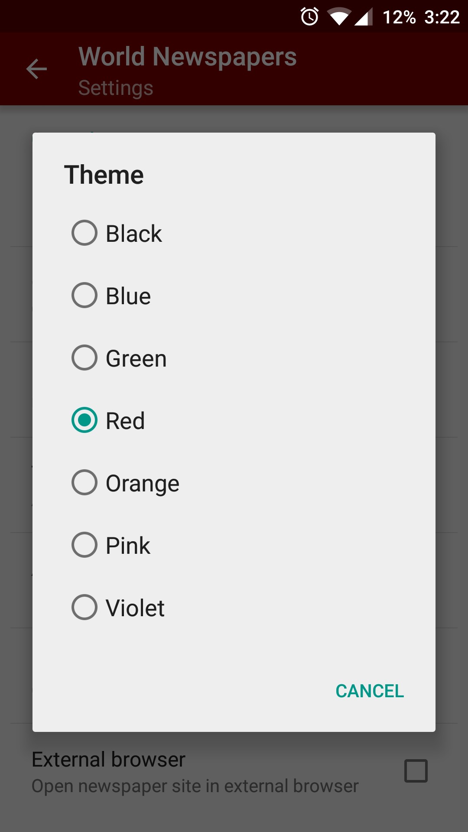Choose the Orange theme radio button
The width and height of the screenshot is (468, 832).
[84, 483]
